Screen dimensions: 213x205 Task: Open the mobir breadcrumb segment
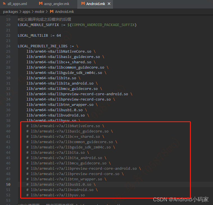pyautogui.click(x=40, y=12)
